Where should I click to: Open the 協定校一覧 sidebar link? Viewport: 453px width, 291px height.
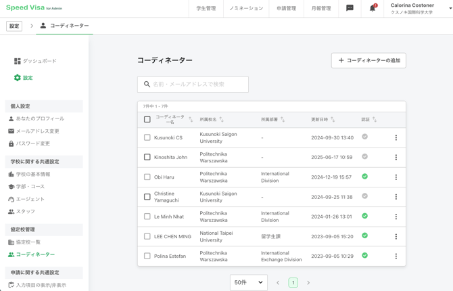(x=28, y=242)
